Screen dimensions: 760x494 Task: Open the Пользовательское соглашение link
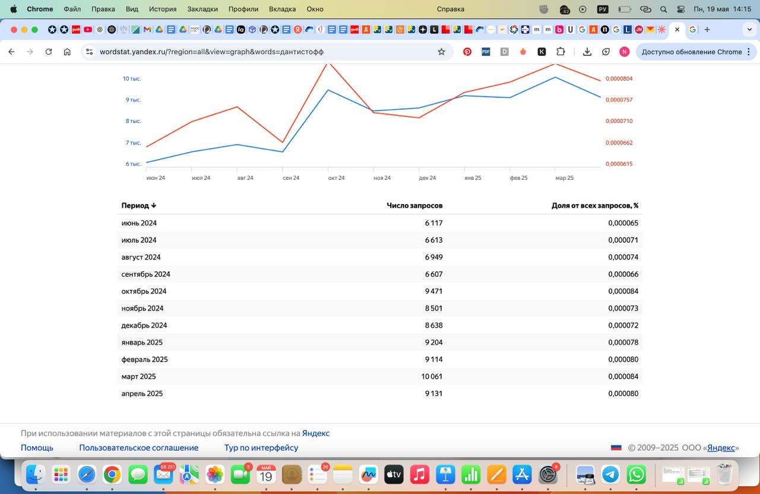[x=139, y=448]
